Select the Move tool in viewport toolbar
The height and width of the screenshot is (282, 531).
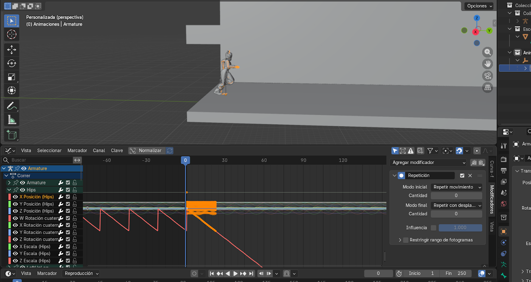click(12, 50)
